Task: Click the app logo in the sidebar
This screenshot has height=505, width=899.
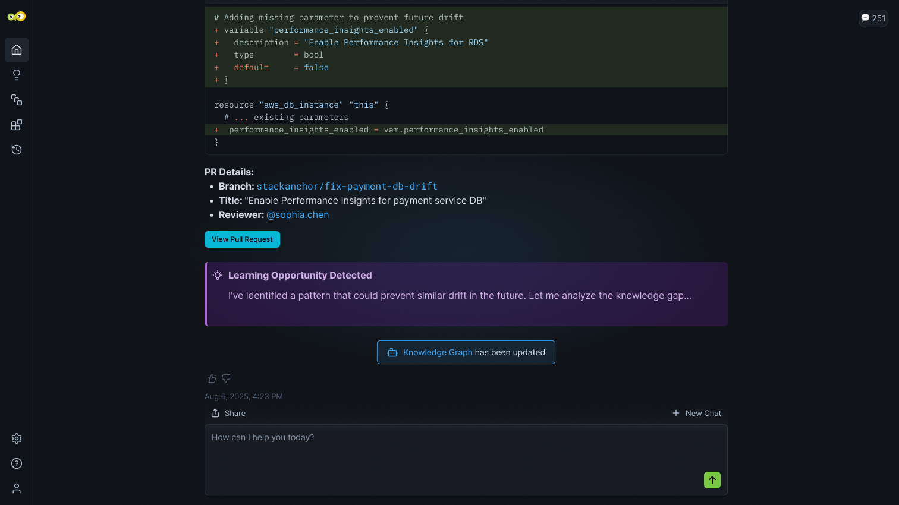Action: (x=17, y=17)
